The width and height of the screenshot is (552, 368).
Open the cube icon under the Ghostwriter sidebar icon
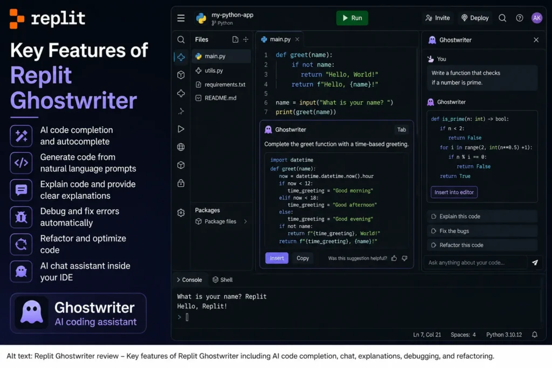181,74
